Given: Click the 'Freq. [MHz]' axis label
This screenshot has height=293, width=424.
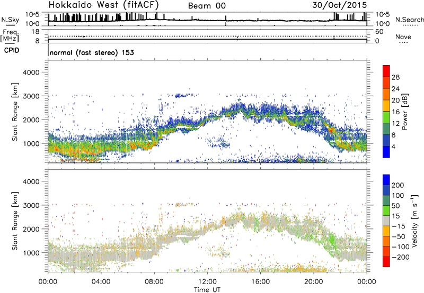Looking at the screenshot, I should tap(10, 35).
